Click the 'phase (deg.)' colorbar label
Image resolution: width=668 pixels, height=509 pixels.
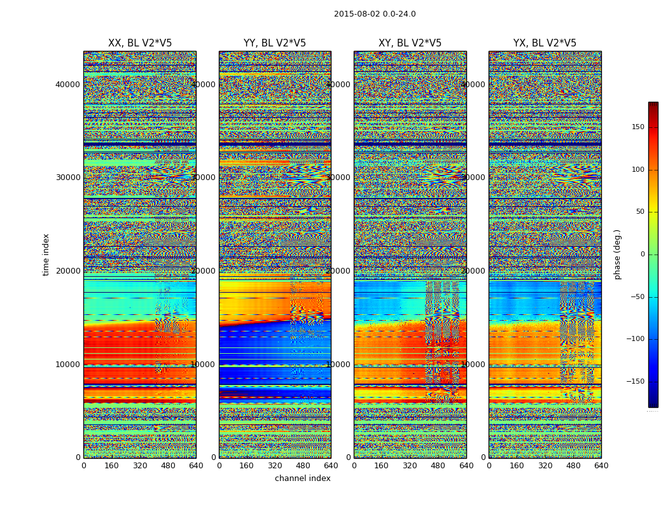617,254
